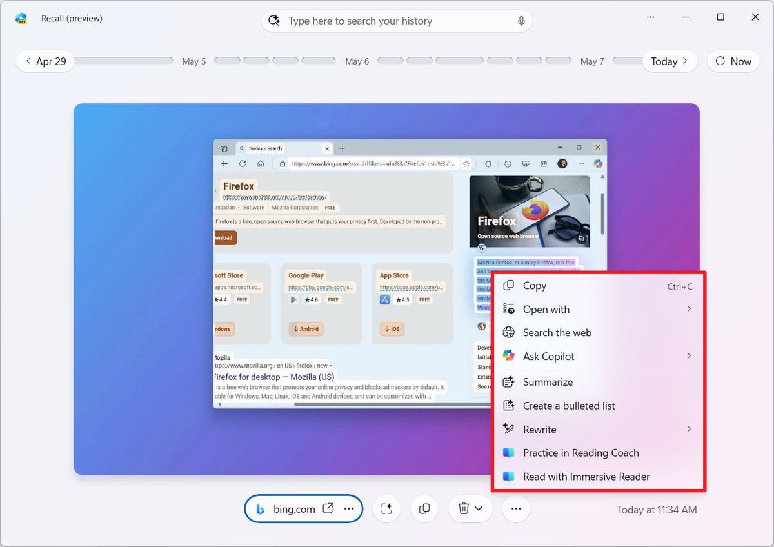Click a timeline segment after May 5
Image resolution: width=774 pixels, height=547 pixels.
(x=228, y=61)
